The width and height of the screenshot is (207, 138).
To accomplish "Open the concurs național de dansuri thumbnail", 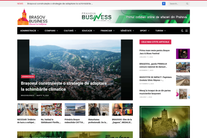I will coord(183,67).
